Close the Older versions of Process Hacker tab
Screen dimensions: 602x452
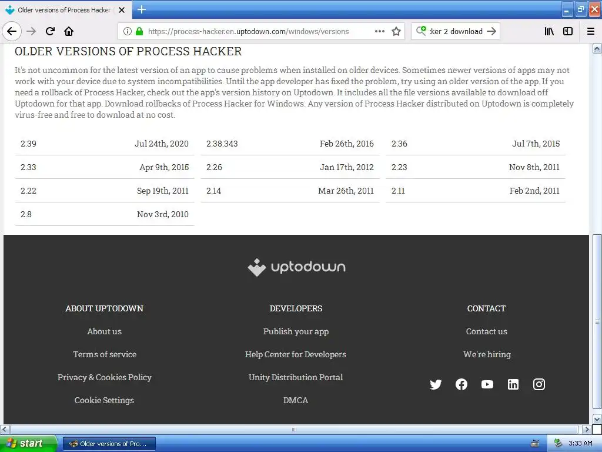(122, 10)
